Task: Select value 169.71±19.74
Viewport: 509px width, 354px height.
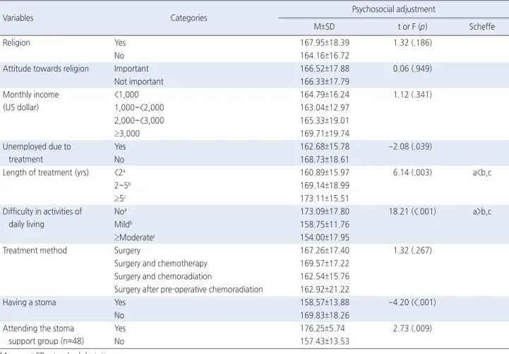Action: (325, 134)
